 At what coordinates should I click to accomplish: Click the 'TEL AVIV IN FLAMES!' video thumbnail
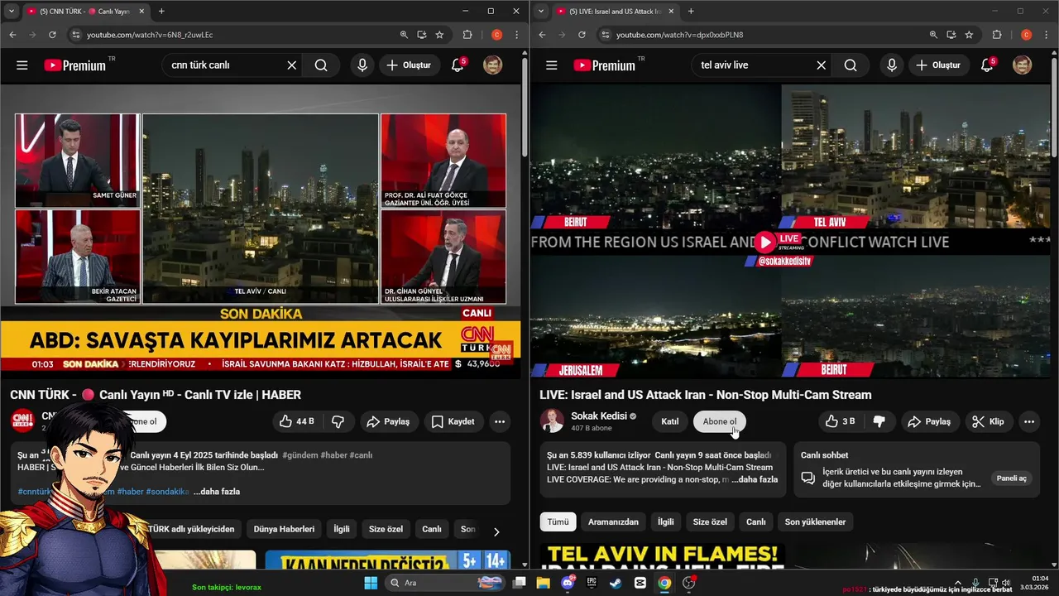(662, 556)
